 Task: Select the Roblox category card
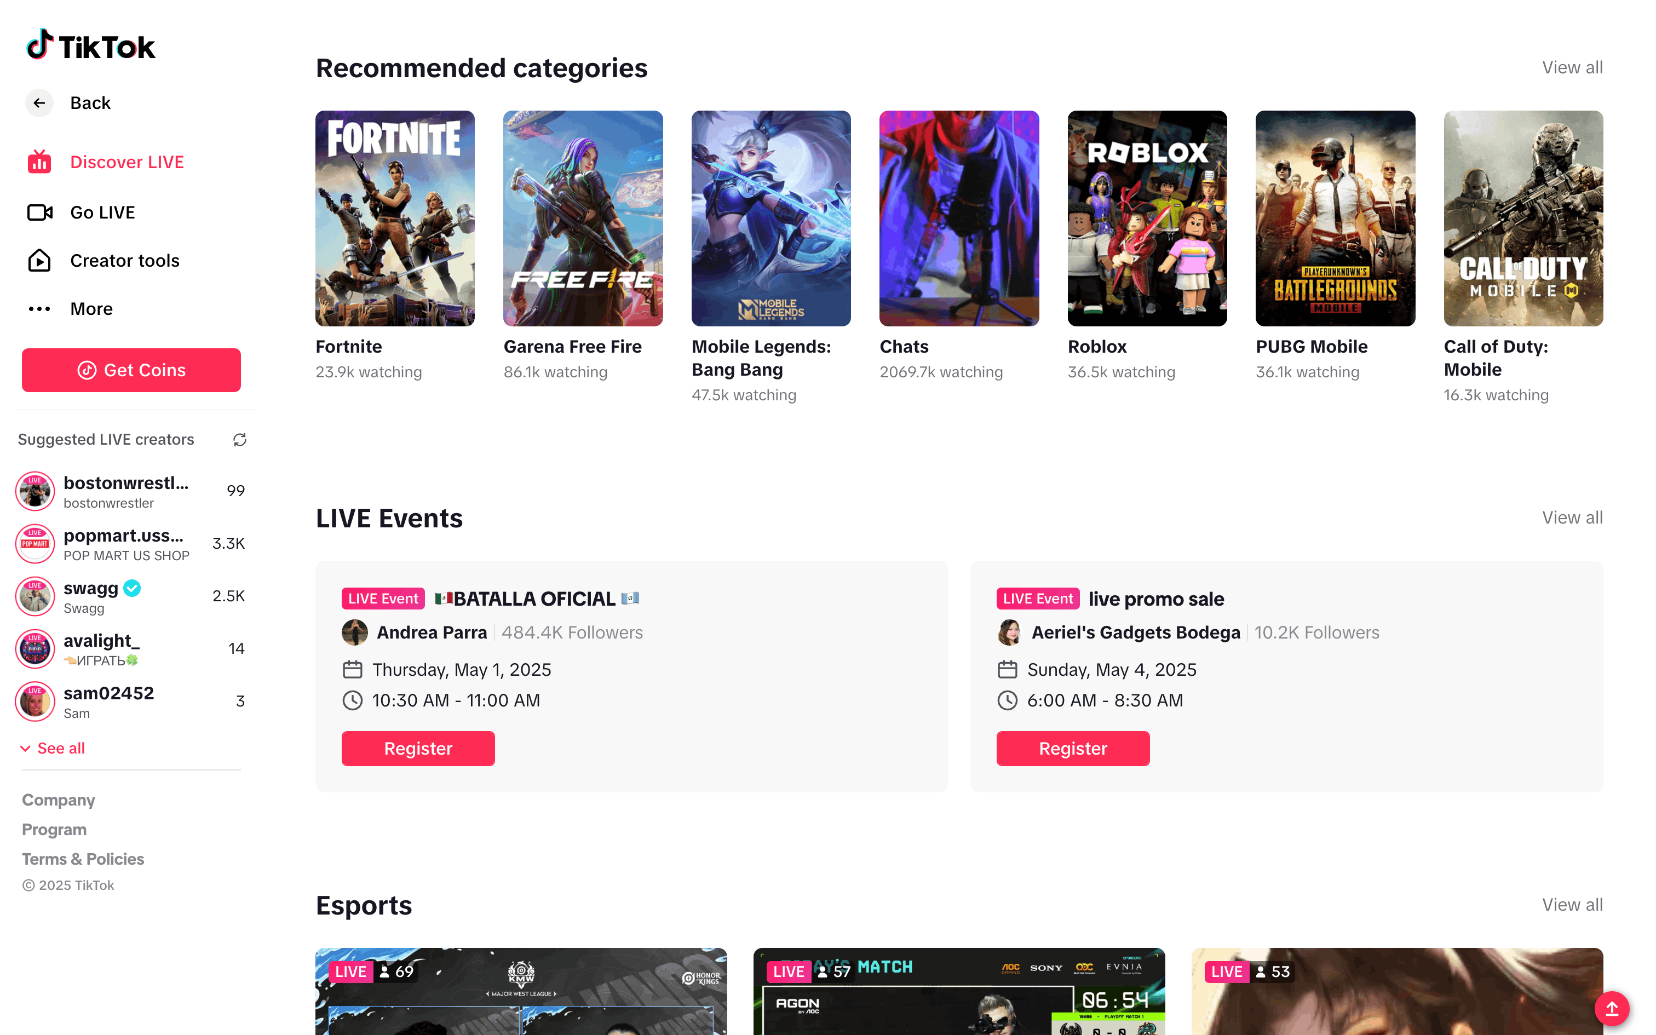1147,219
